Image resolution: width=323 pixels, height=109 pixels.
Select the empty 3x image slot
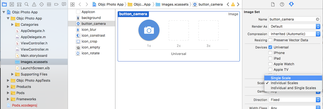tap(208, 30)
